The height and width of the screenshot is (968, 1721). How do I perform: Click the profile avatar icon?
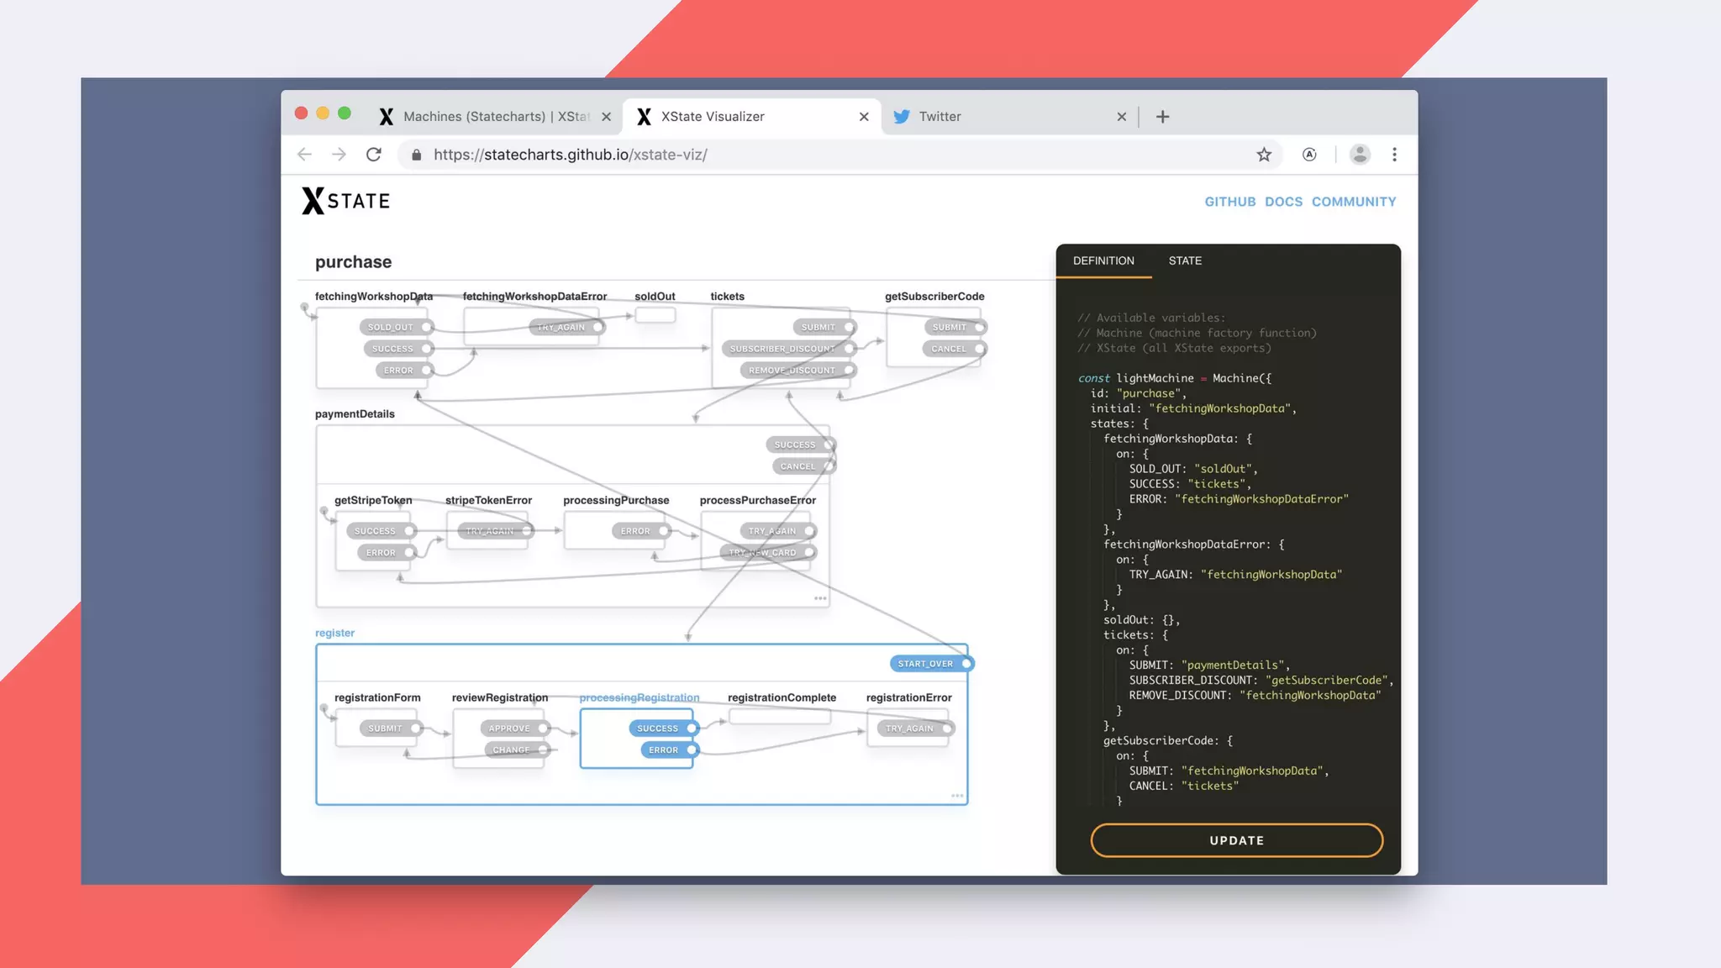click(x=1359, y=155)
